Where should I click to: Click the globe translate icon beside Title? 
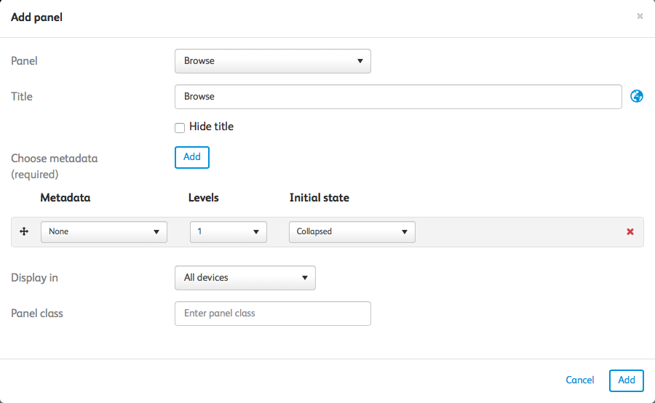point(637,96)
